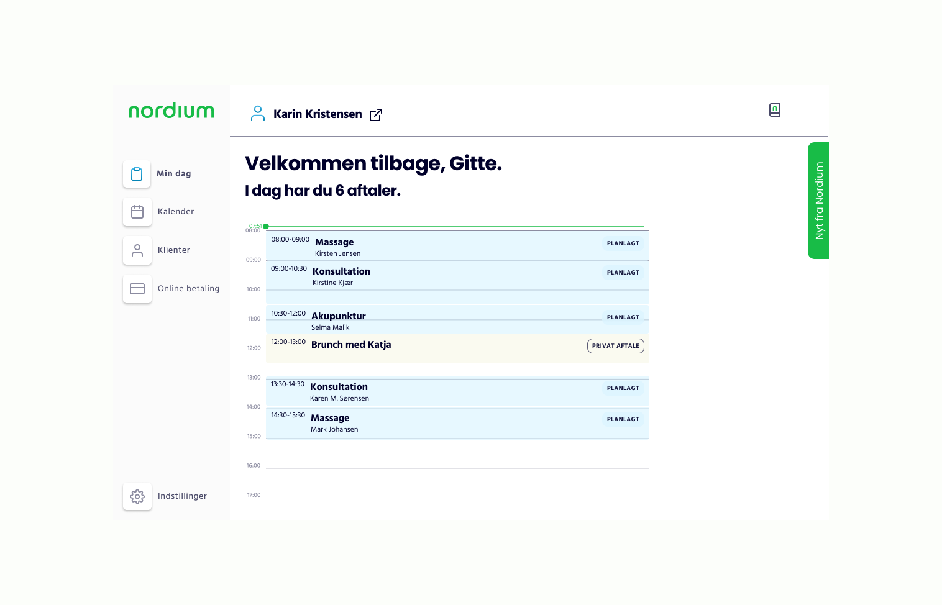Open the Kalender calendar icon

click(137, 212)
